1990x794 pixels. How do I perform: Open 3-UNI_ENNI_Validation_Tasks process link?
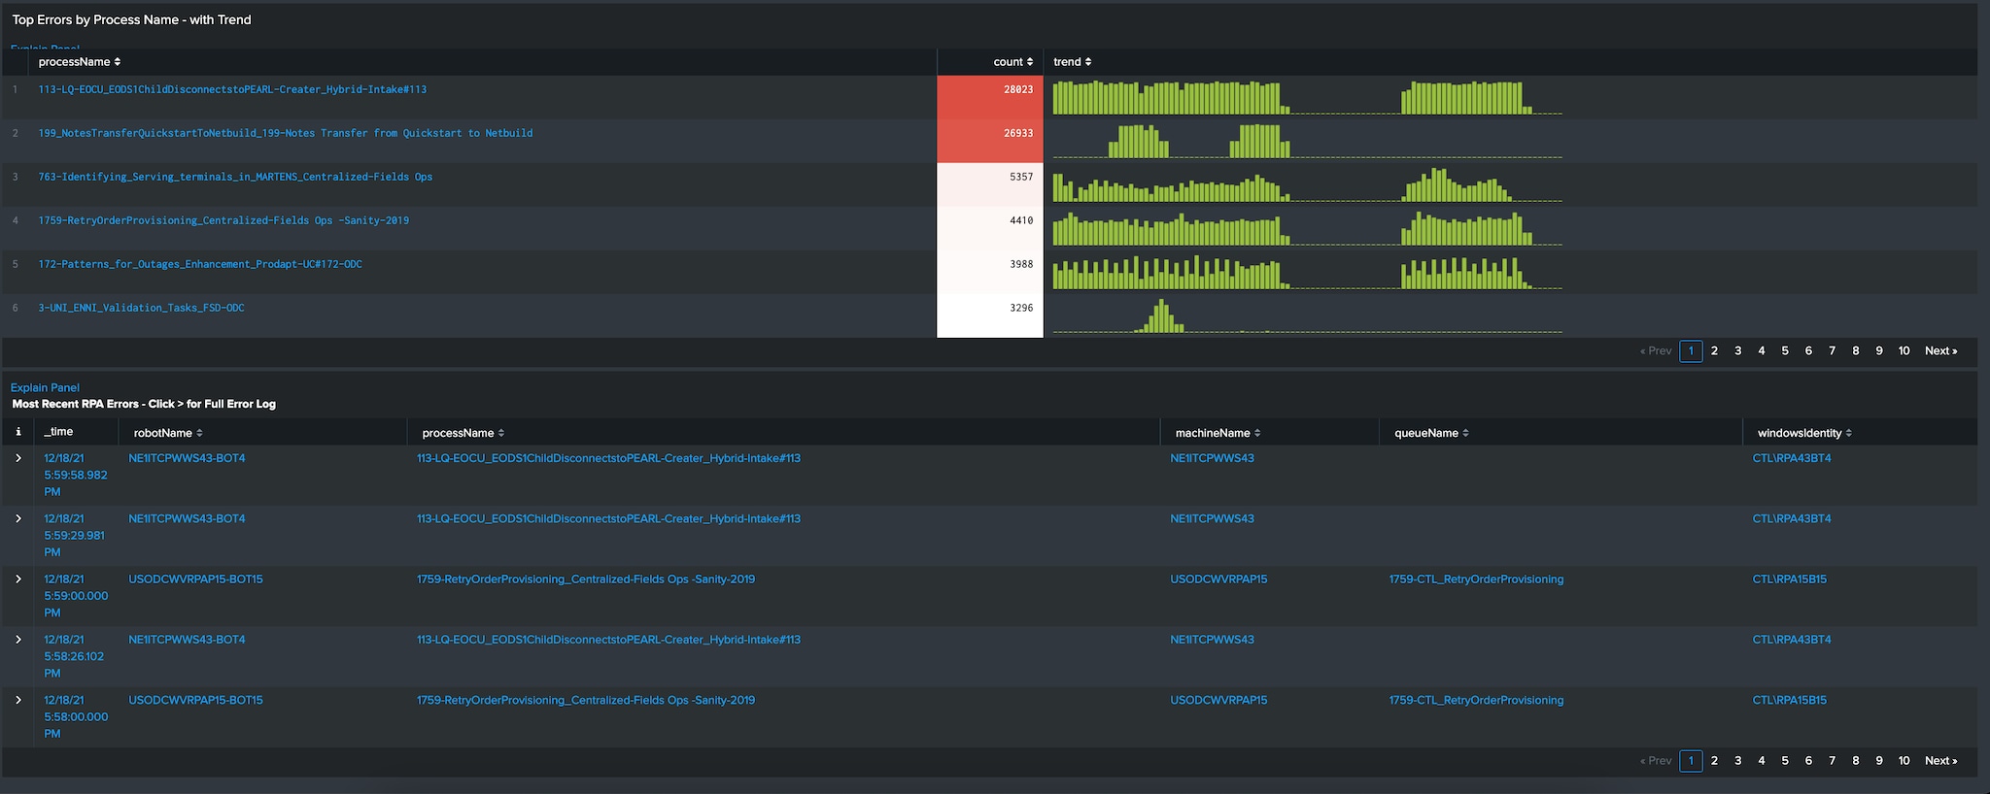[141, 308]
